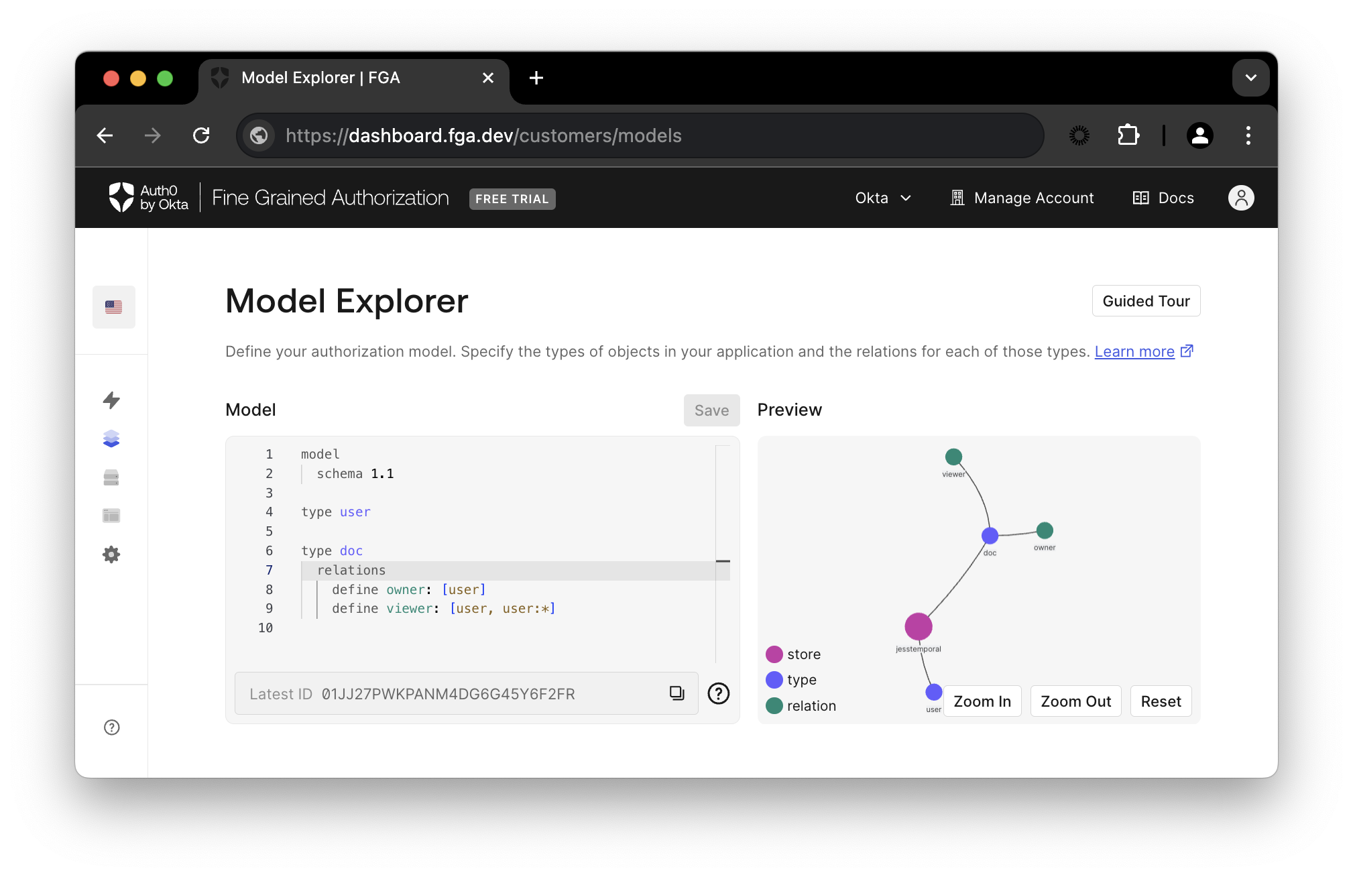The width and height of the screenshot is (1353, 877).
Task: Click the Guided Tour button
Action: coord(1146,301)
